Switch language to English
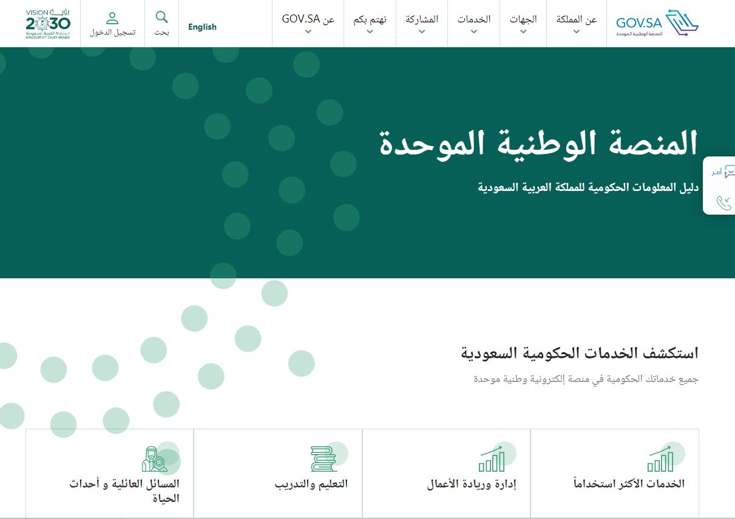Image resolution: width=735 pixels, height=519 pixels. (202, 27)
